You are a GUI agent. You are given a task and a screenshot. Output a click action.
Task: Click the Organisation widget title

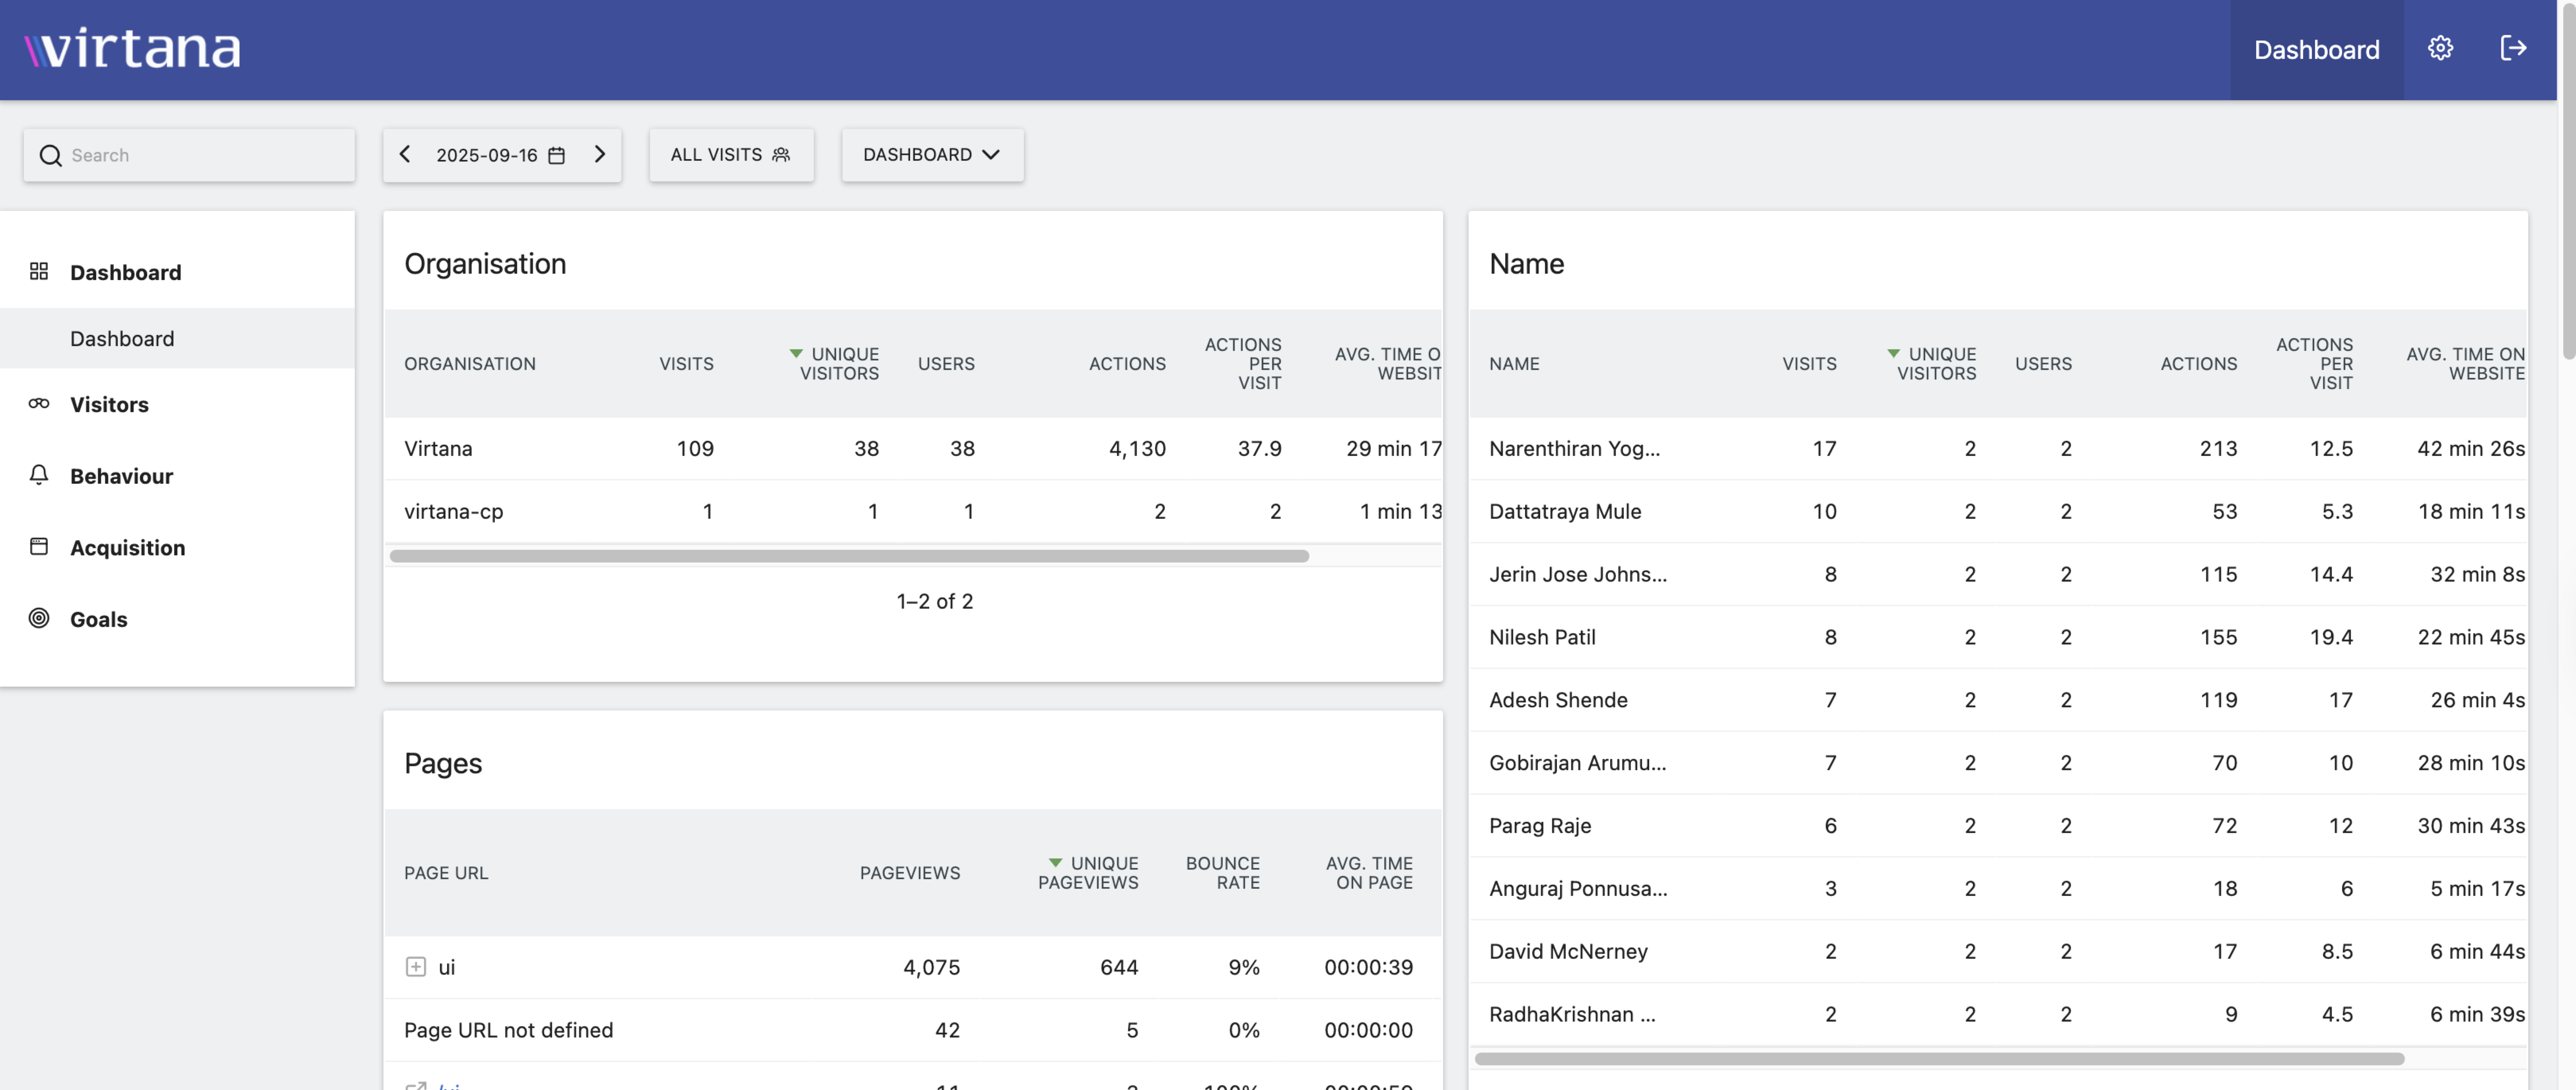485,264
